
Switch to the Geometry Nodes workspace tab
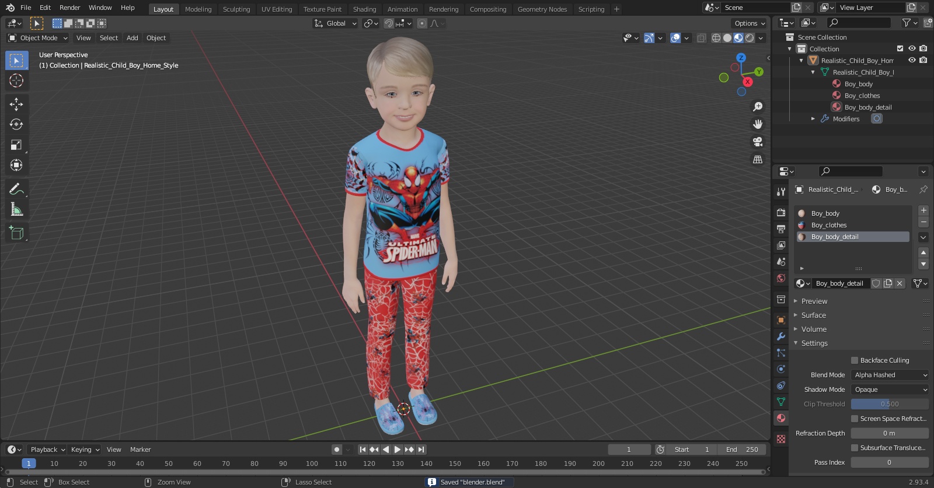(x=542, y=9)
